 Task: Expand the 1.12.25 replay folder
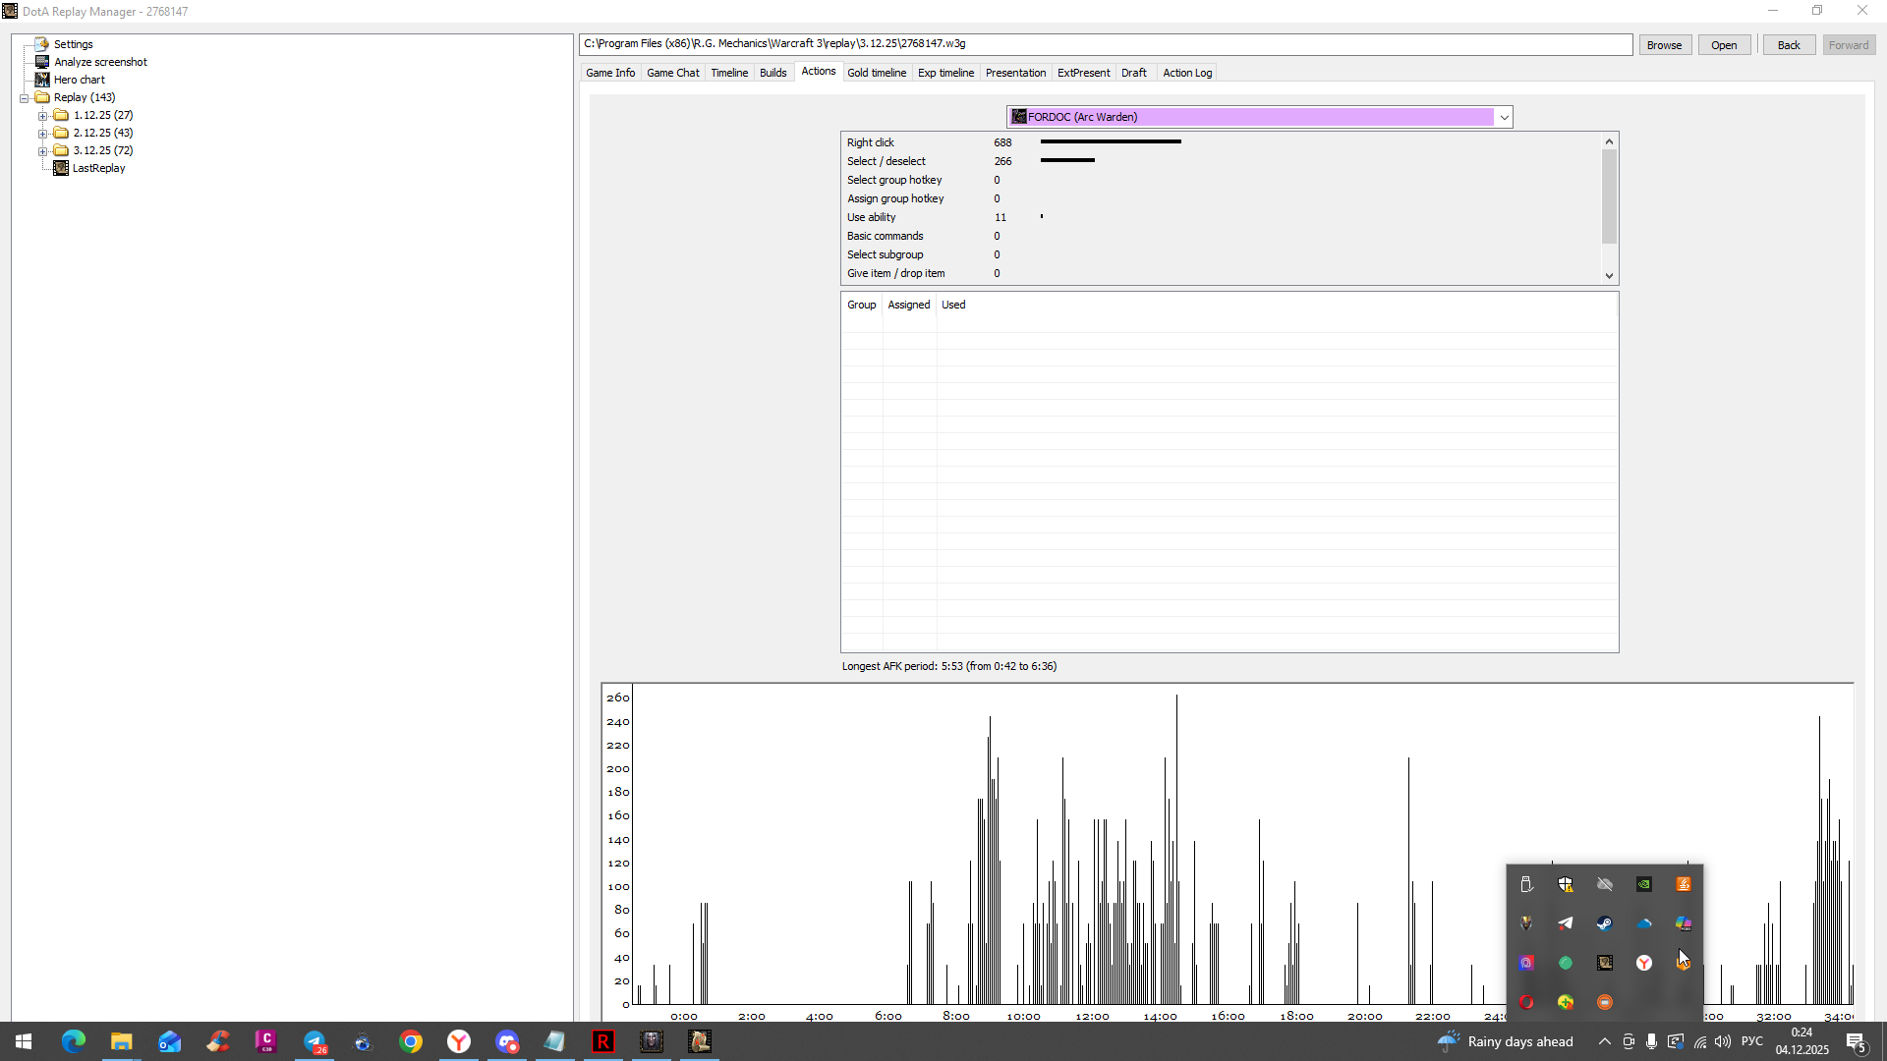click(x=43, y=116)
